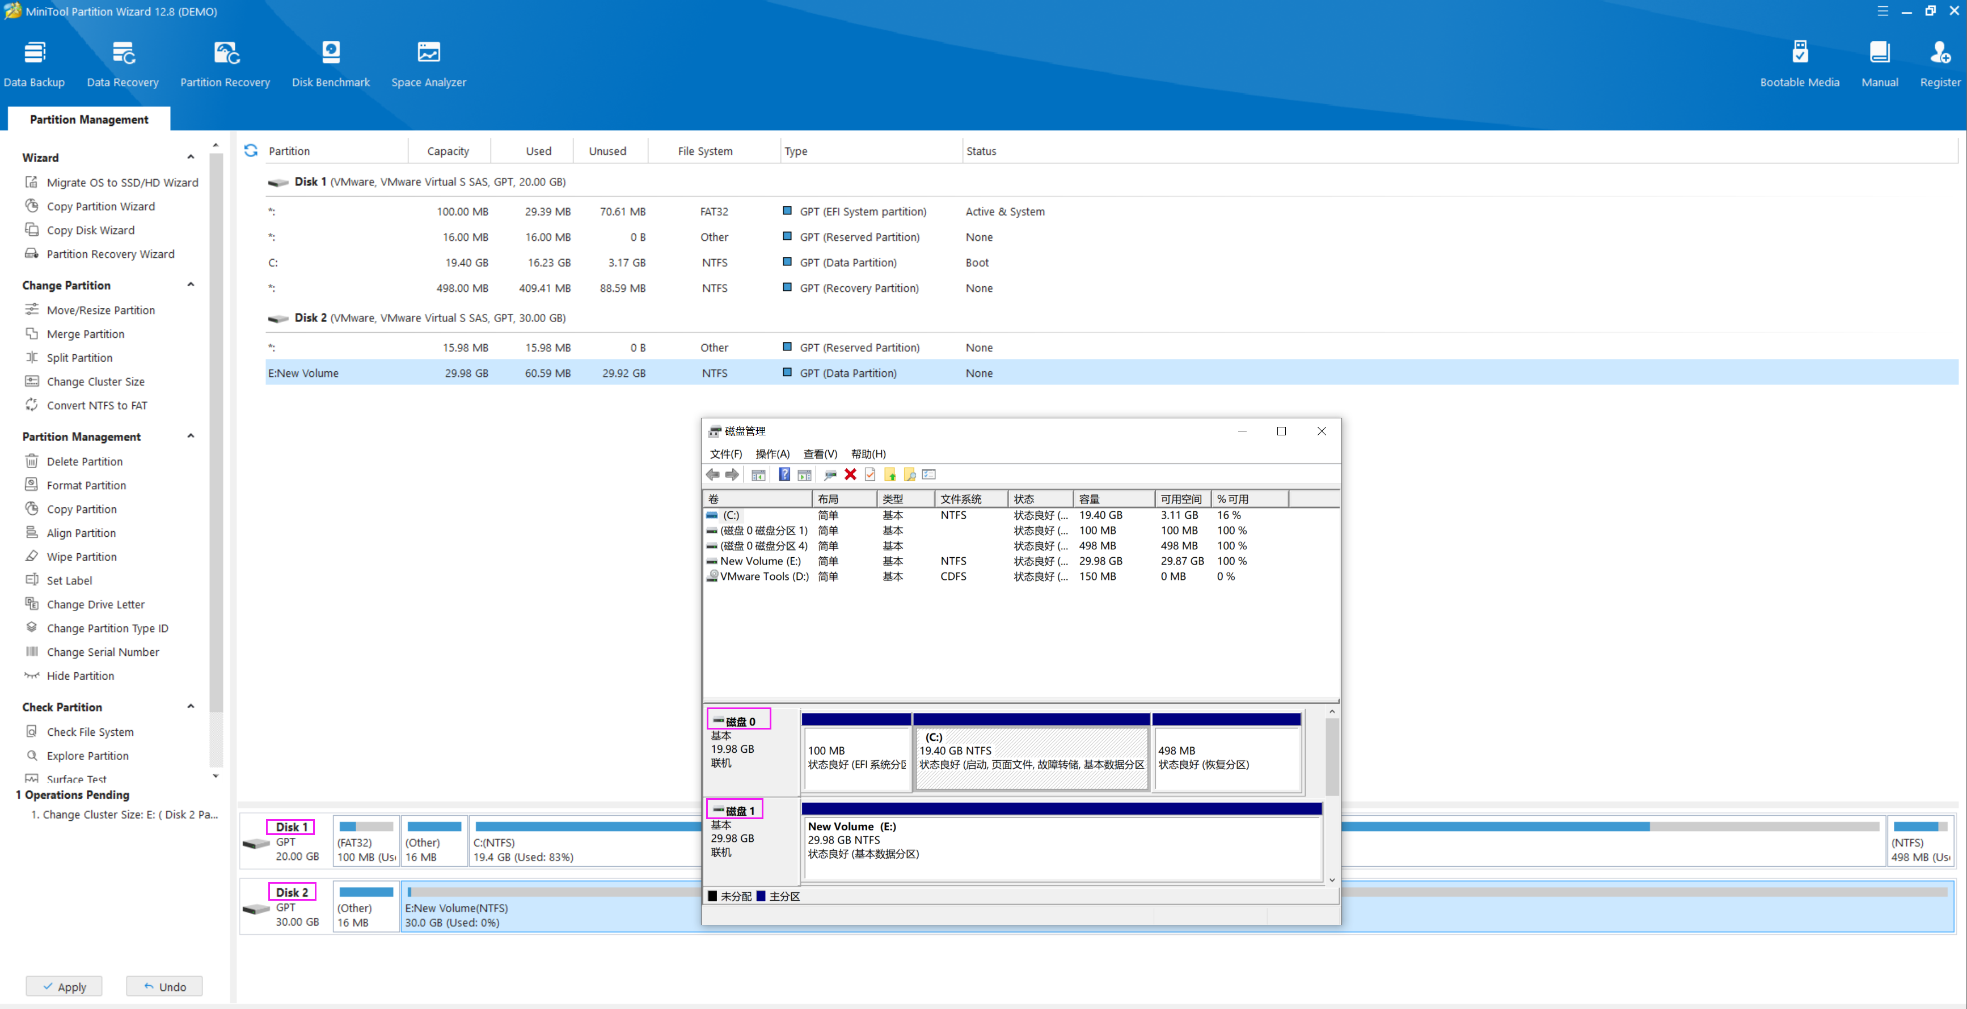Click the folder with magnifier icon
The image size is (1967, 1009).
tap(909, 474)
